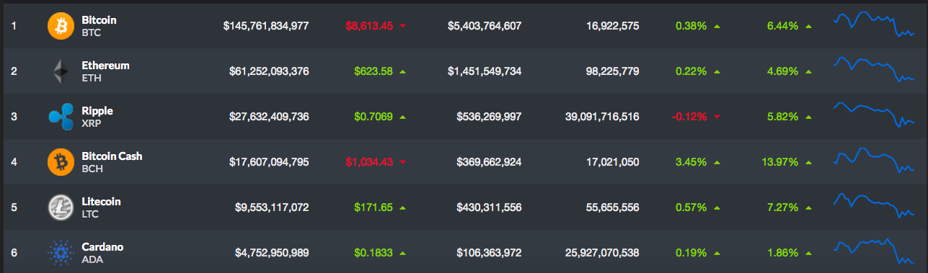
Task: Click Bitcoin price $8,613.45
Action: point(369,26)
